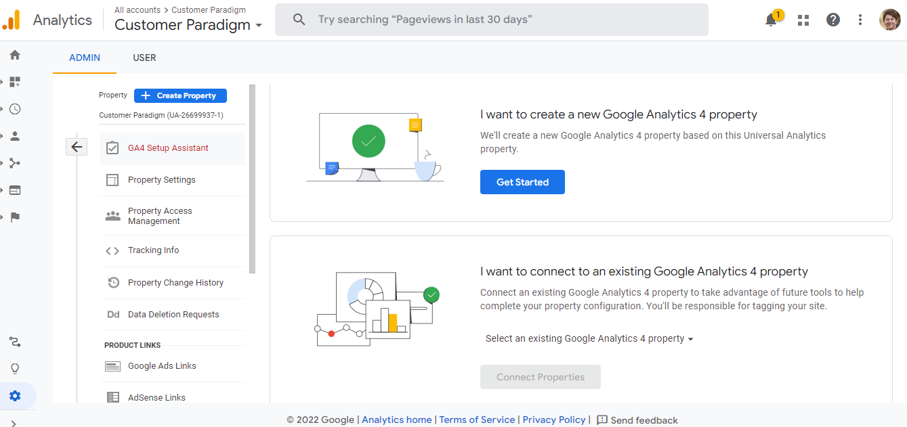
Task: Click the Acquisition reports icon
Action: point(14,163)
